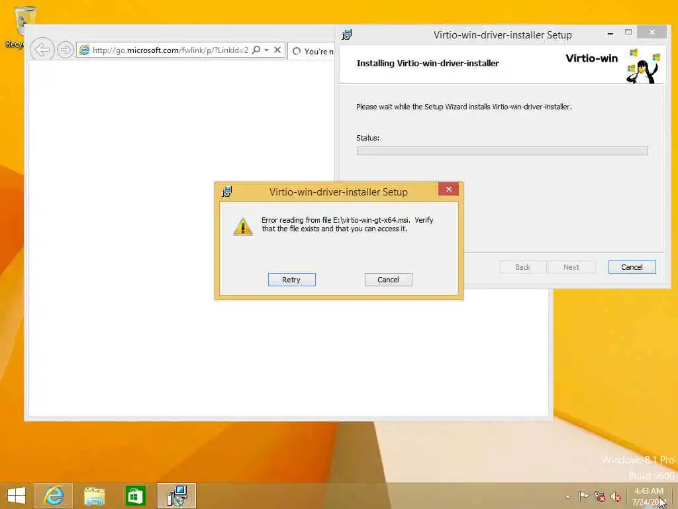Show hidden system tray icons
Viewport: 678px width, 509px height.
[567, 496]
